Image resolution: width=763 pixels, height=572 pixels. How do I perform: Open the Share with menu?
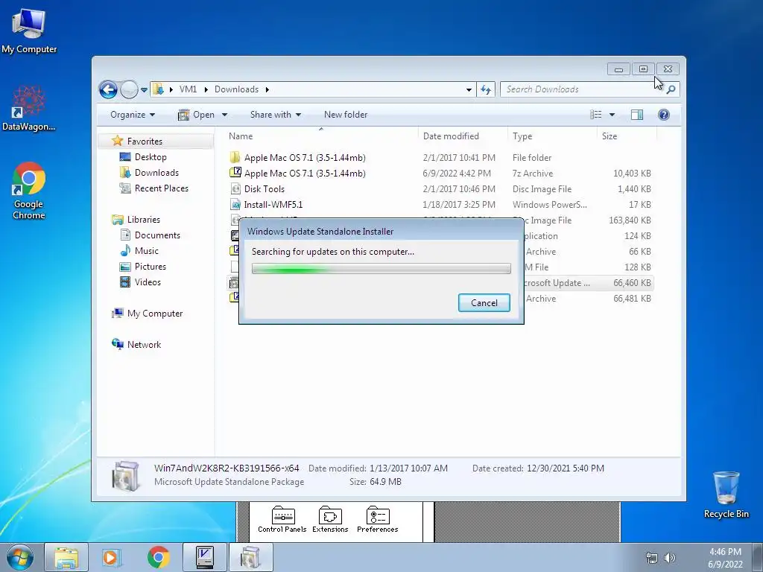click(276, 115)
